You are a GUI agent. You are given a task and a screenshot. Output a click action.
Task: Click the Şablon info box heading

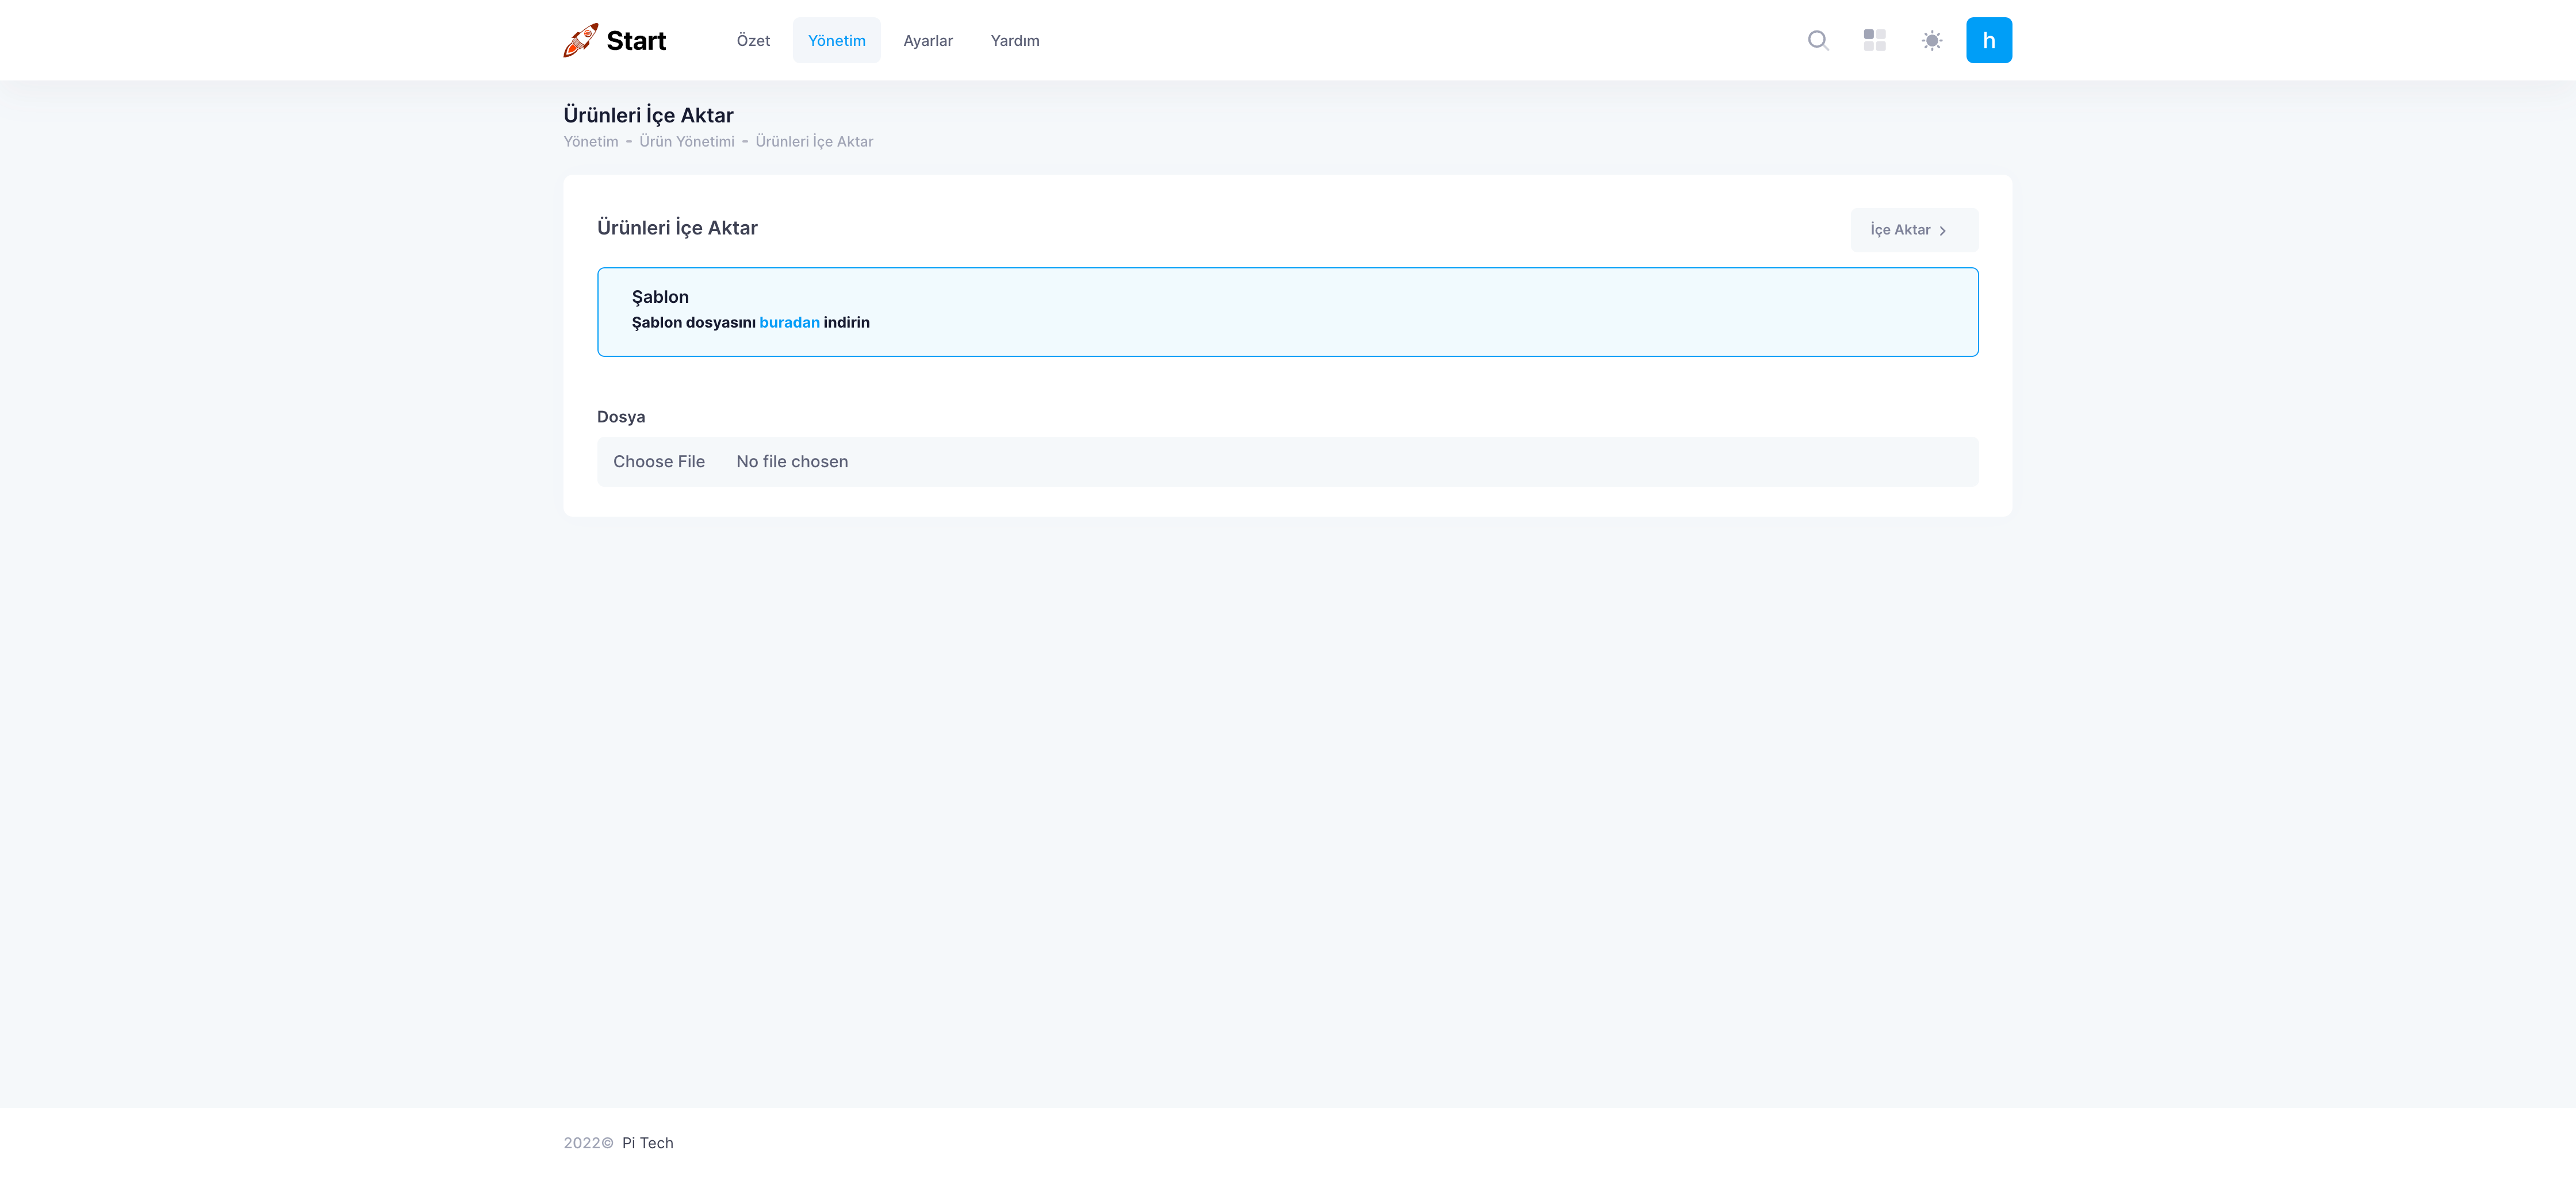click(x=660, y=297)
